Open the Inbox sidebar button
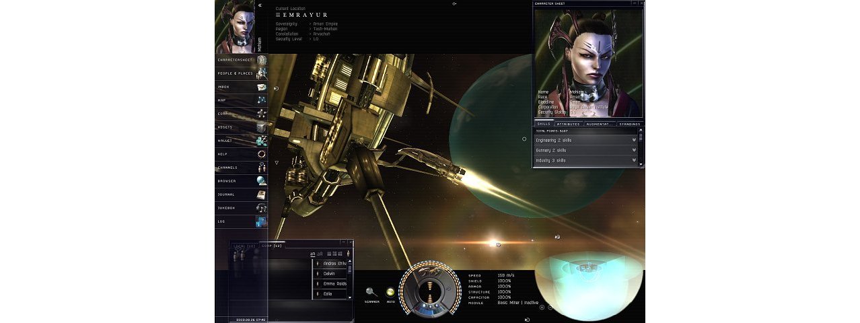This screenshot has width=860, height=323. click(241, 87)
